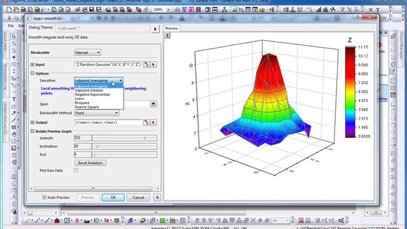Image resolution: width=407 pixels, height=229 pixels.
Task: Click the Set as Y column icon
Action: [378, 10]
